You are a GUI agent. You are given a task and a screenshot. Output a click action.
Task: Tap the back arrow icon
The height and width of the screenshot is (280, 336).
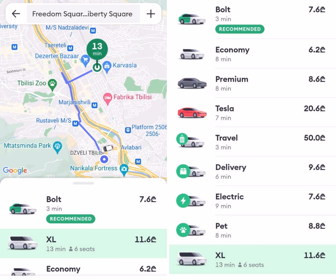point(16,14)
